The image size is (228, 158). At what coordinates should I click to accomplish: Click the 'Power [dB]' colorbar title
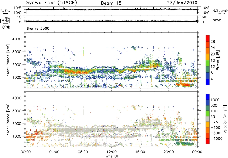coord(218,60)
